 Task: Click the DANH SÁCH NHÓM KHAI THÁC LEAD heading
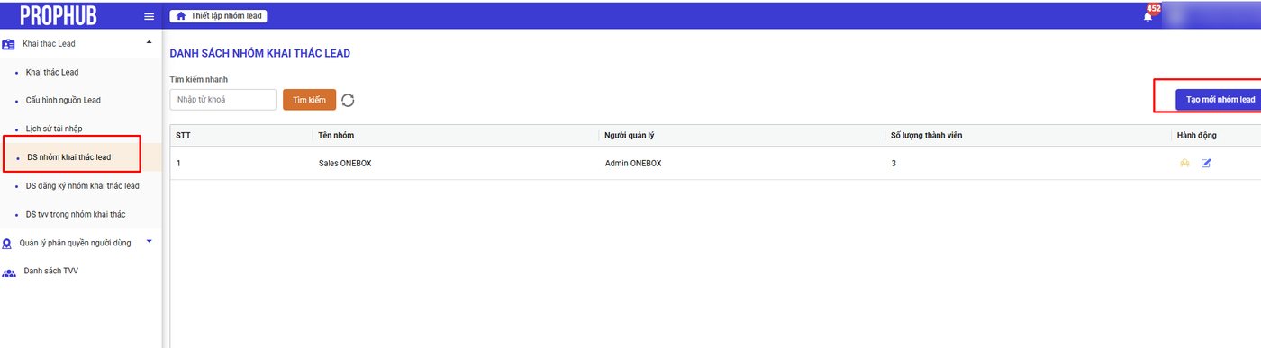pyautogui.click(x=260, y=54)
